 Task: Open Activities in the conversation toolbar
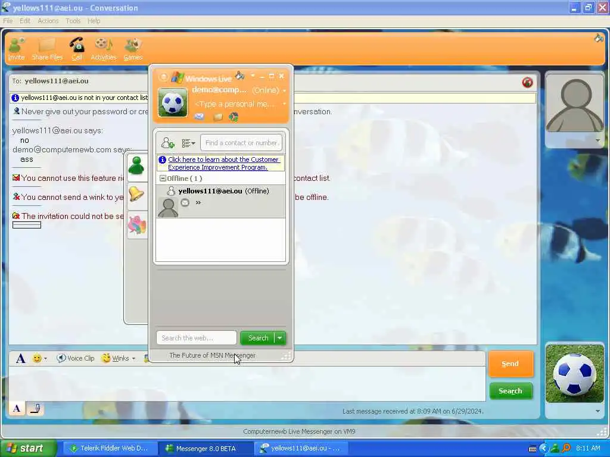(104, 49)
